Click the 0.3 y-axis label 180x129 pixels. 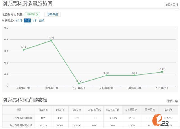click(6, 51)
